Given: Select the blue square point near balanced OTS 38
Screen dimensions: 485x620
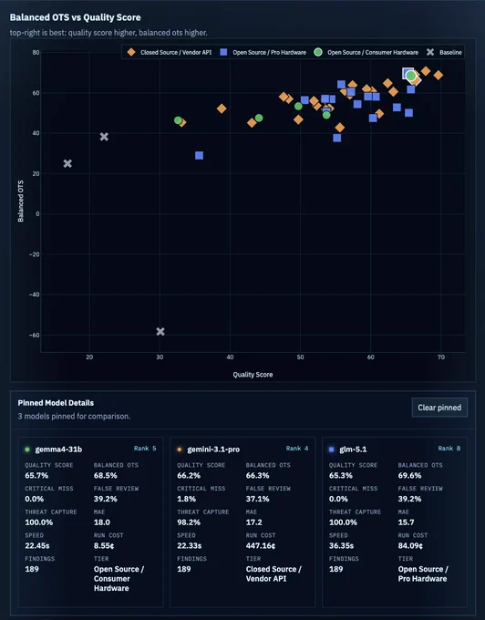Looking at the screenshot, I should click(x=336, y=138).
